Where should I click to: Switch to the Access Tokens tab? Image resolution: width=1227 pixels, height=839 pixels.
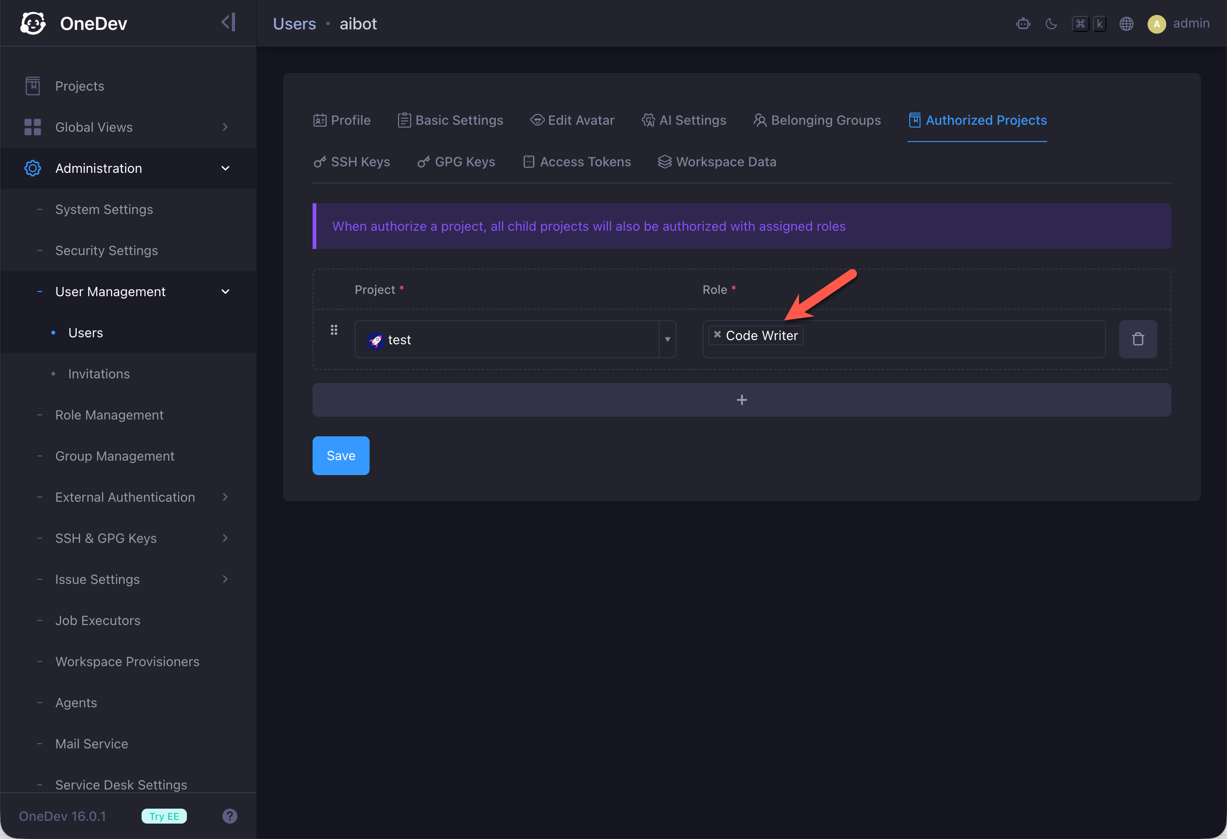coord(577,162)
